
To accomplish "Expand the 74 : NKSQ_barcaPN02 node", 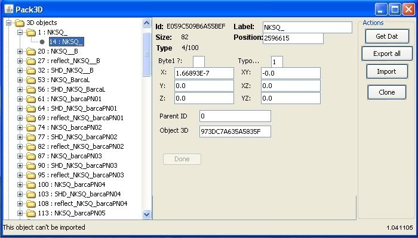I will tap(20, 127).
